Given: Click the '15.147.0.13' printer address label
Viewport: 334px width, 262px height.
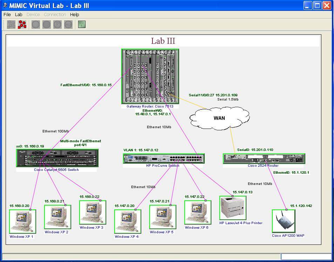Looking at the screenshot, I should (x=243, y=192).
